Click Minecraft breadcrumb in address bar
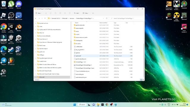Viewport: 190px width, 107px height. [65, 18]
